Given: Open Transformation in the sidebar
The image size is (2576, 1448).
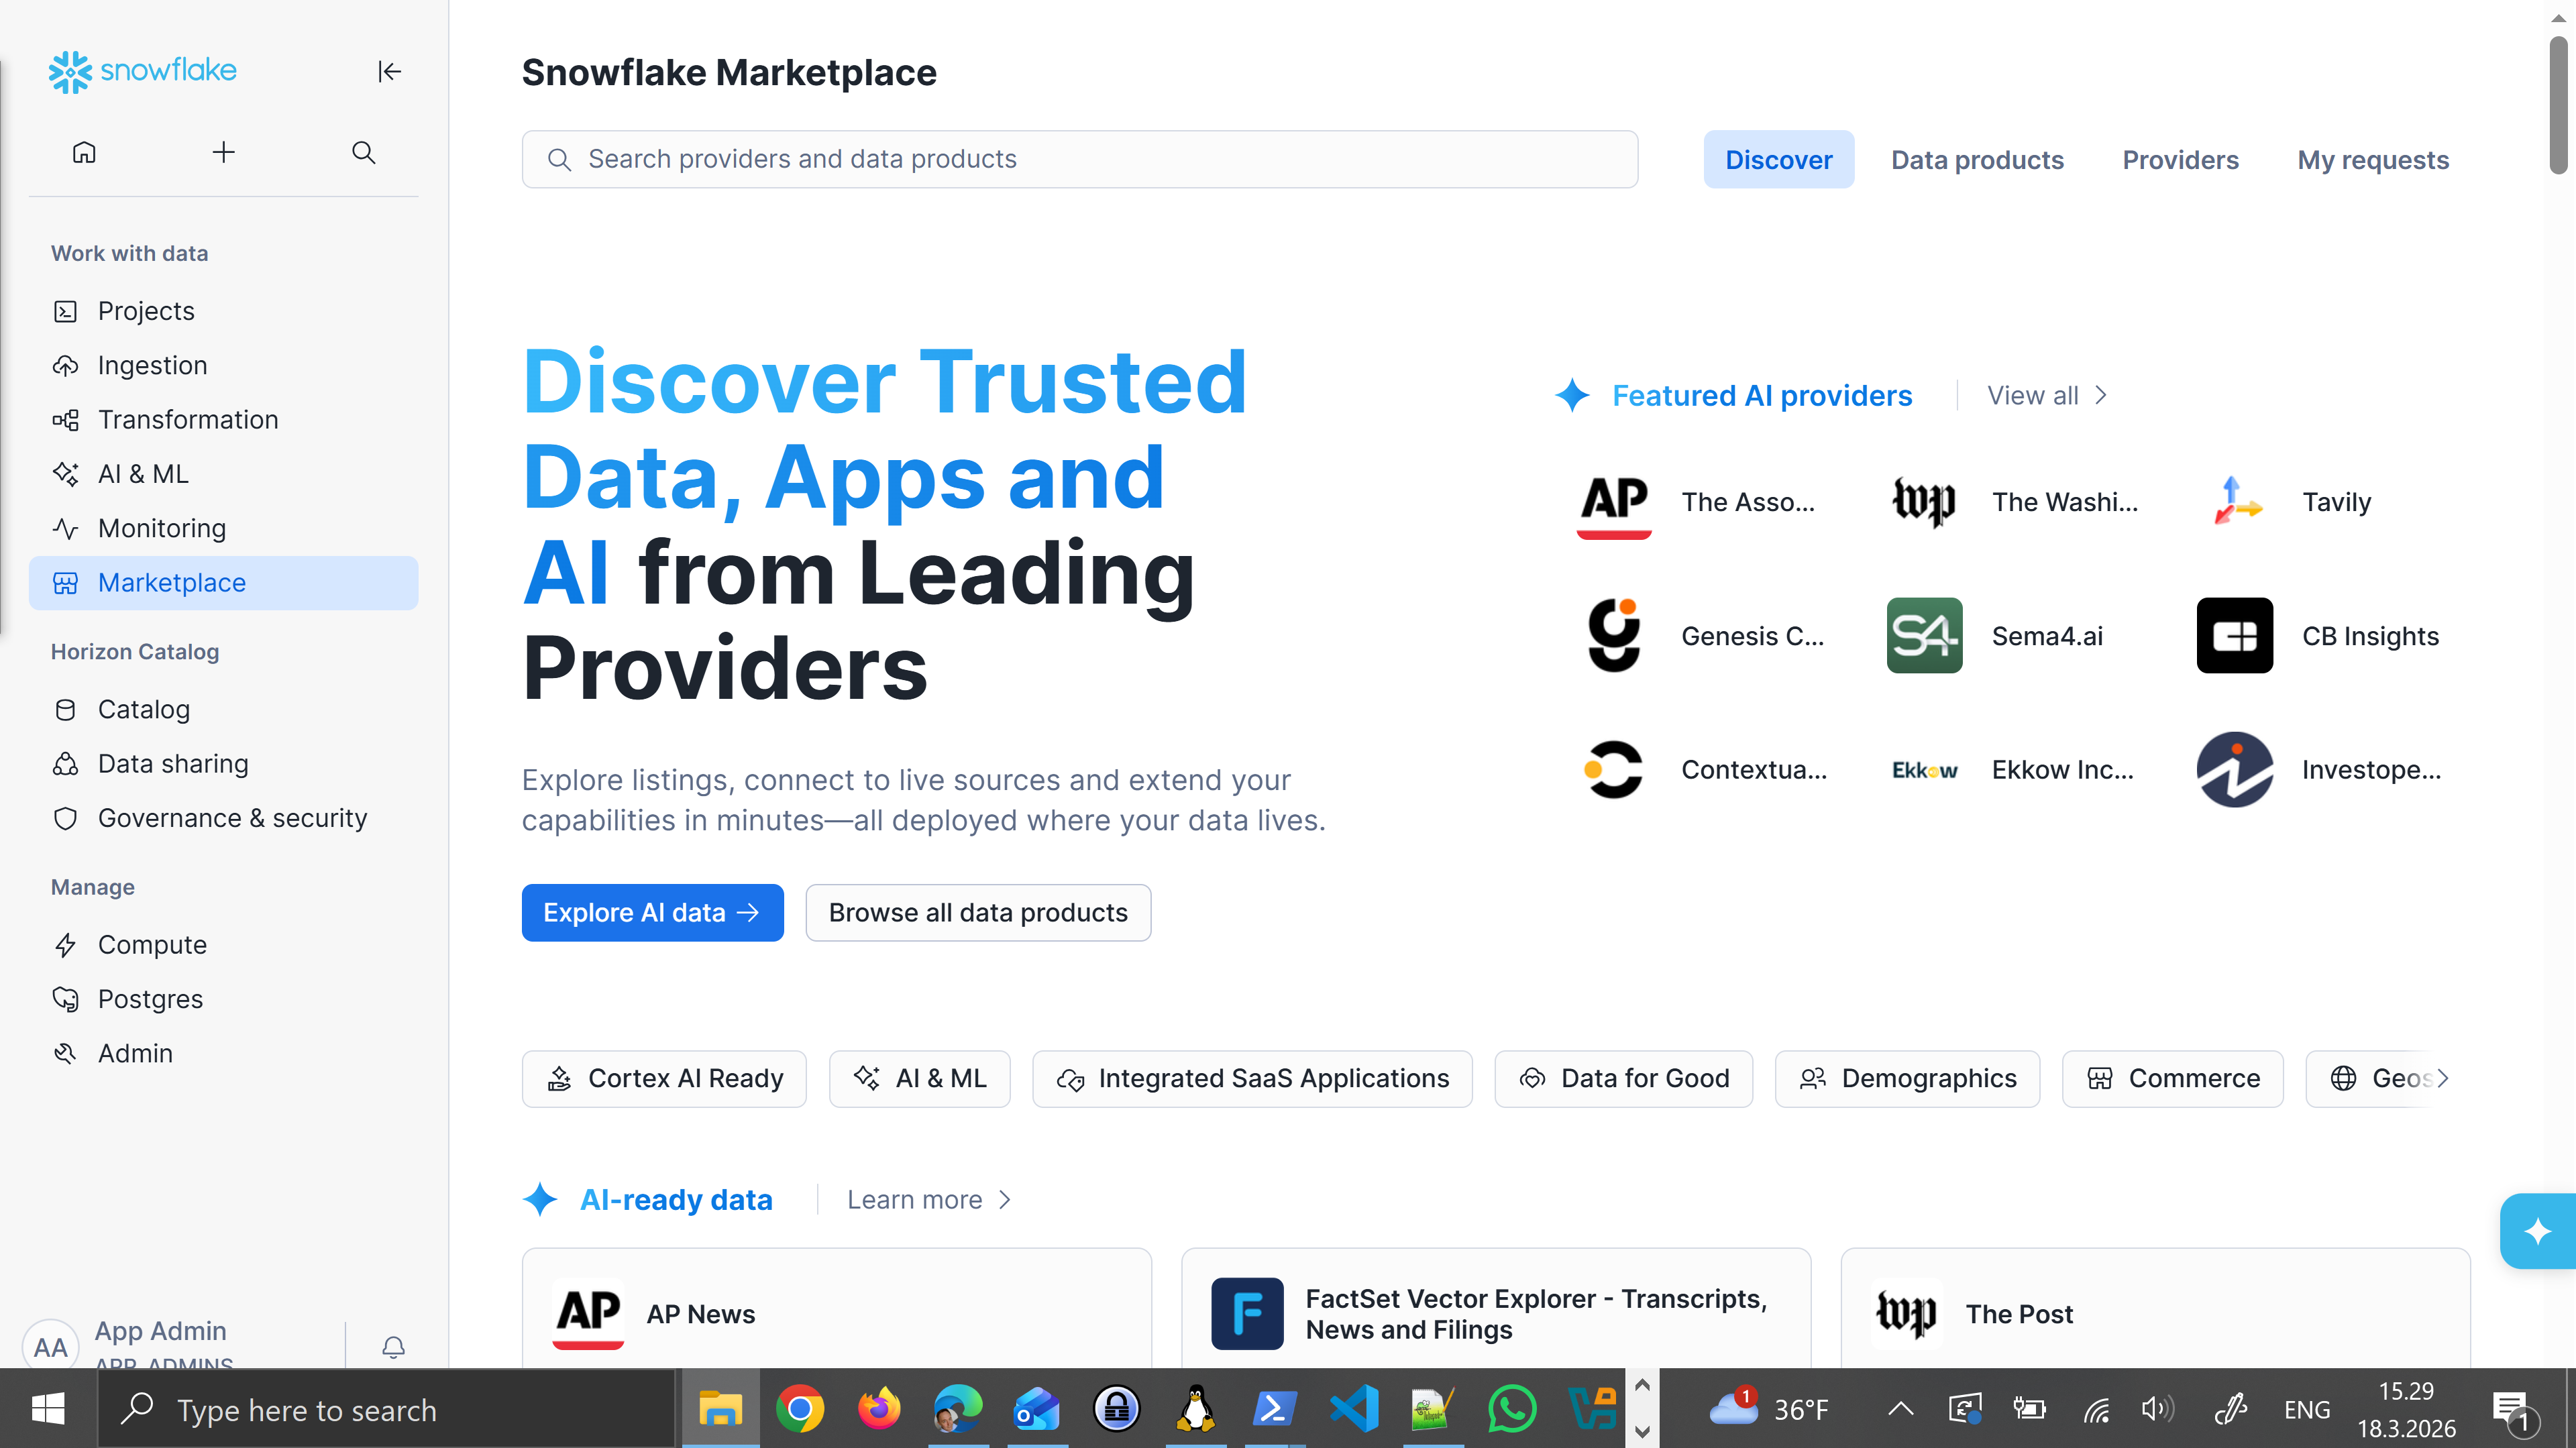Looking at the screenshot, I should pyautogui.click(x=224, y=419).
